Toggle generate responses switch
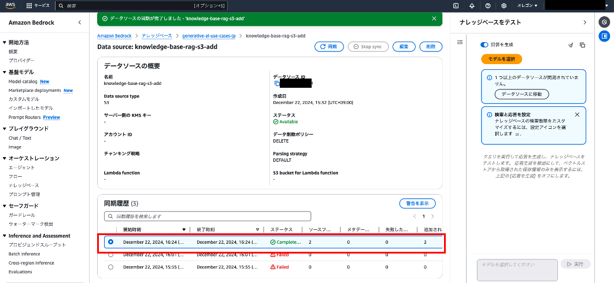 tap(484, 45)
